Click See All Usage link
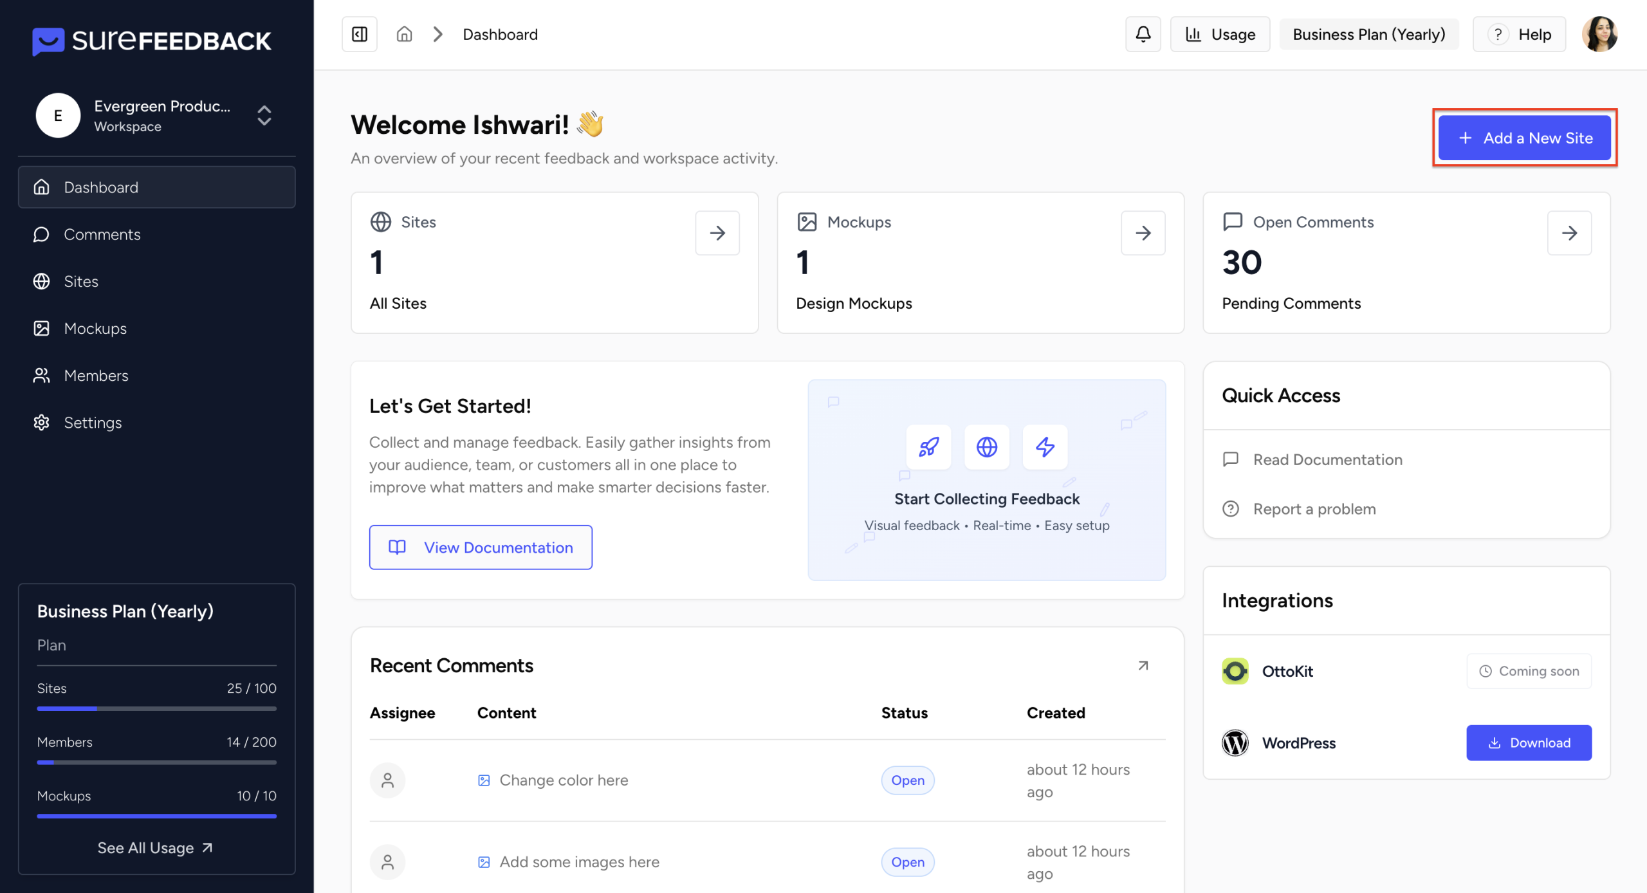Image resolution: width=1647 pixels, height=893 pixels. click(x=155, y=848)
